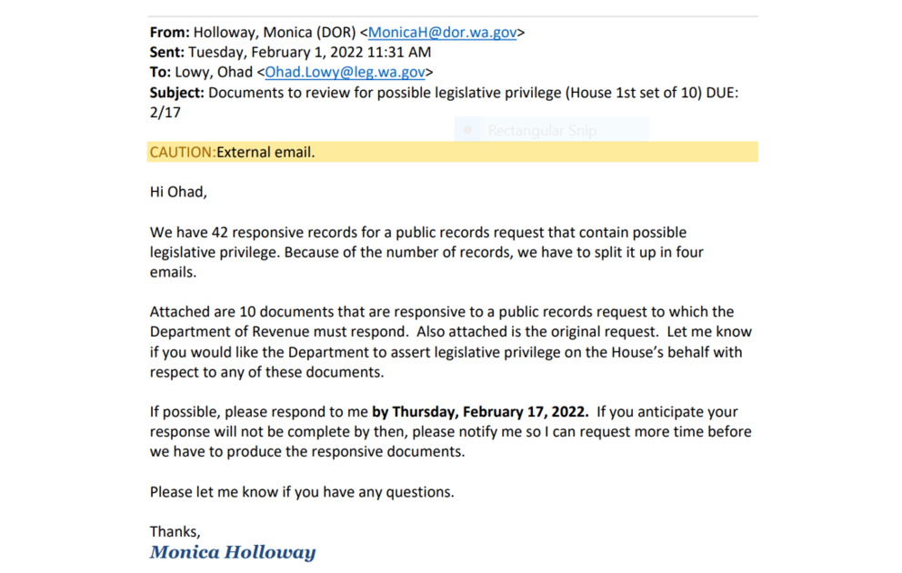Click the Please let me know sentence
The width and height of the screenshot is (902, 573).
(301, 492)
